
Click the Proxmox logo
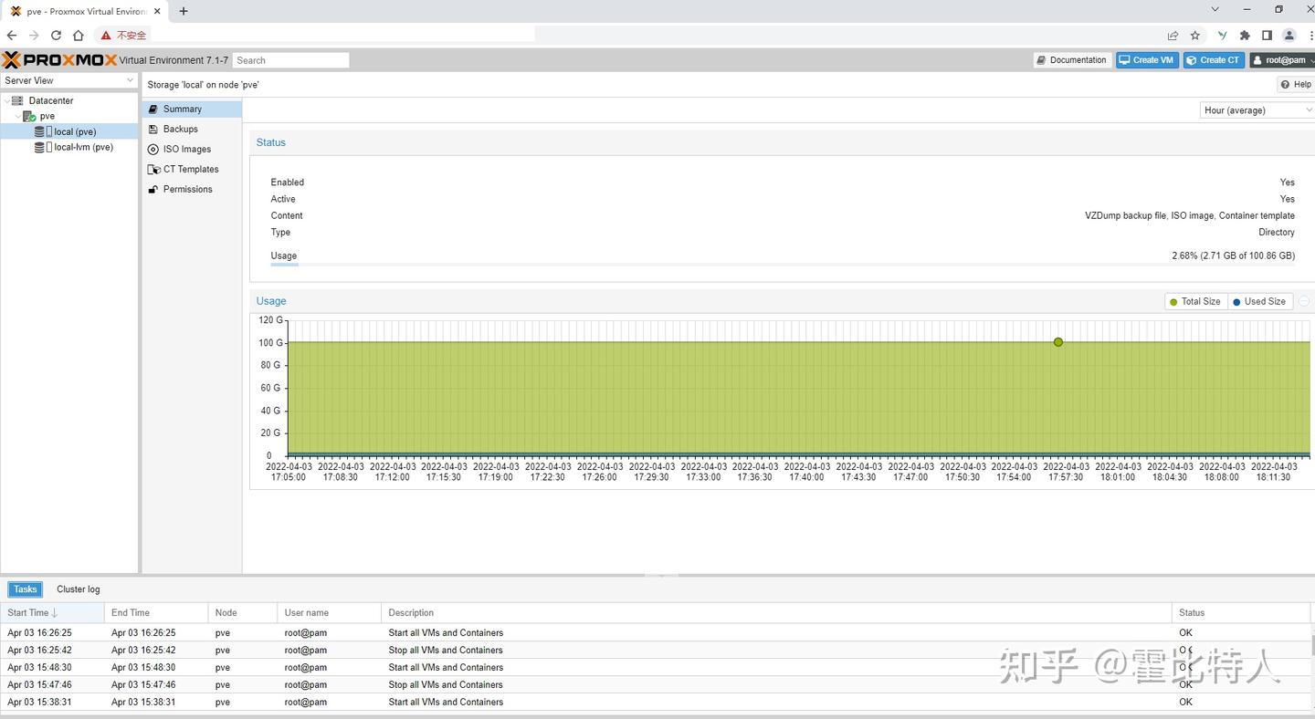[x=60, y=60]
